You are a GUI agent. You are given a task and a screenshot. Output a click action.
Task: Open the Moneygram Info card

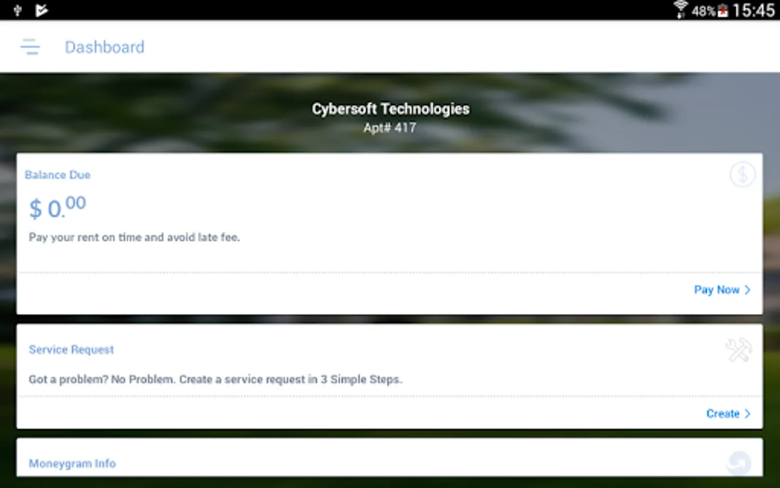[x=389, y=458]
